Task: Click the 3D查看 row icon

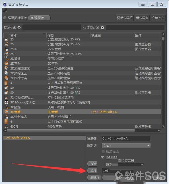Action: [x=6, y=112]
